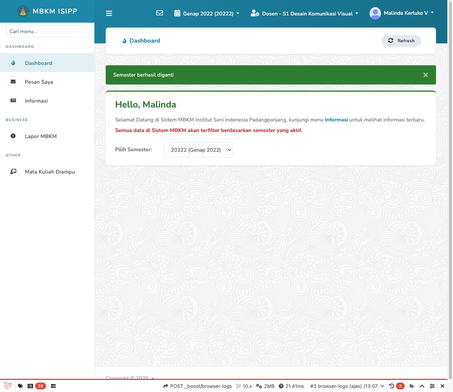This screenshot has width=453, height=392.
Task: Click the debug bar history icon with 3 badge
Action: click(x=396, y=386)
